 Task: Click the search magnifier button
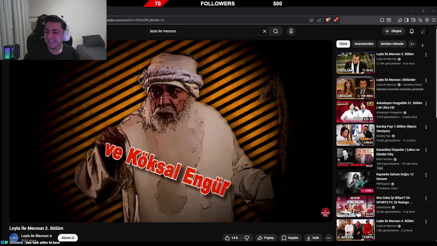click(x=276, y=31)
